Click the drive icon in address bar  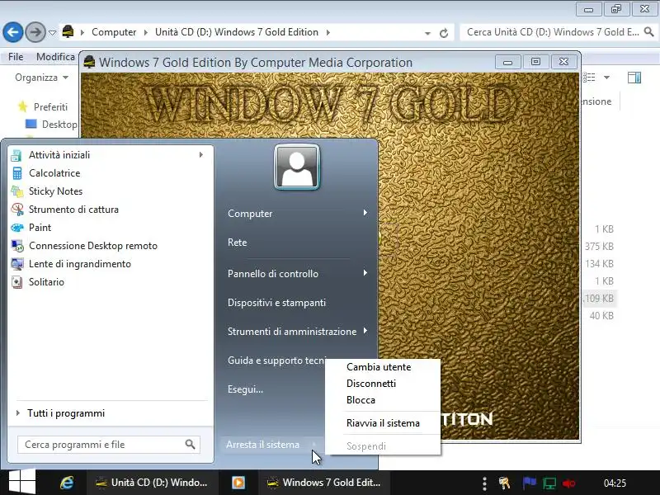pos(68,31)
